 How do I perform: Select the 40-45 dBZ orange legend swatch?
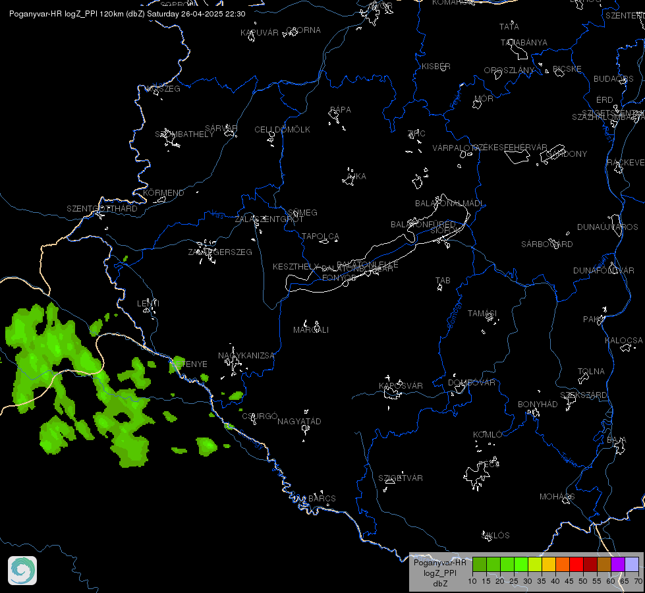563,565
